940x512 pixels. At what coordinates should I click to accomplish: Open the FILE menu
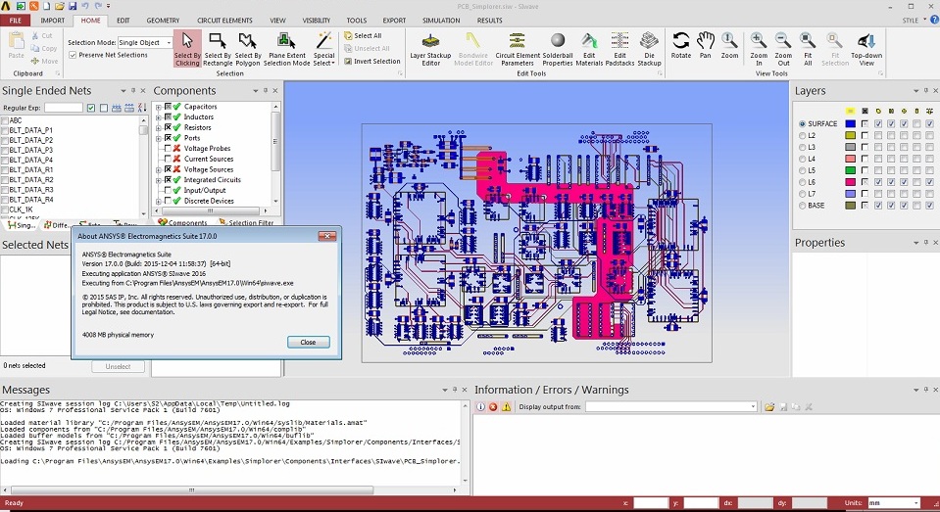(16, 21)
